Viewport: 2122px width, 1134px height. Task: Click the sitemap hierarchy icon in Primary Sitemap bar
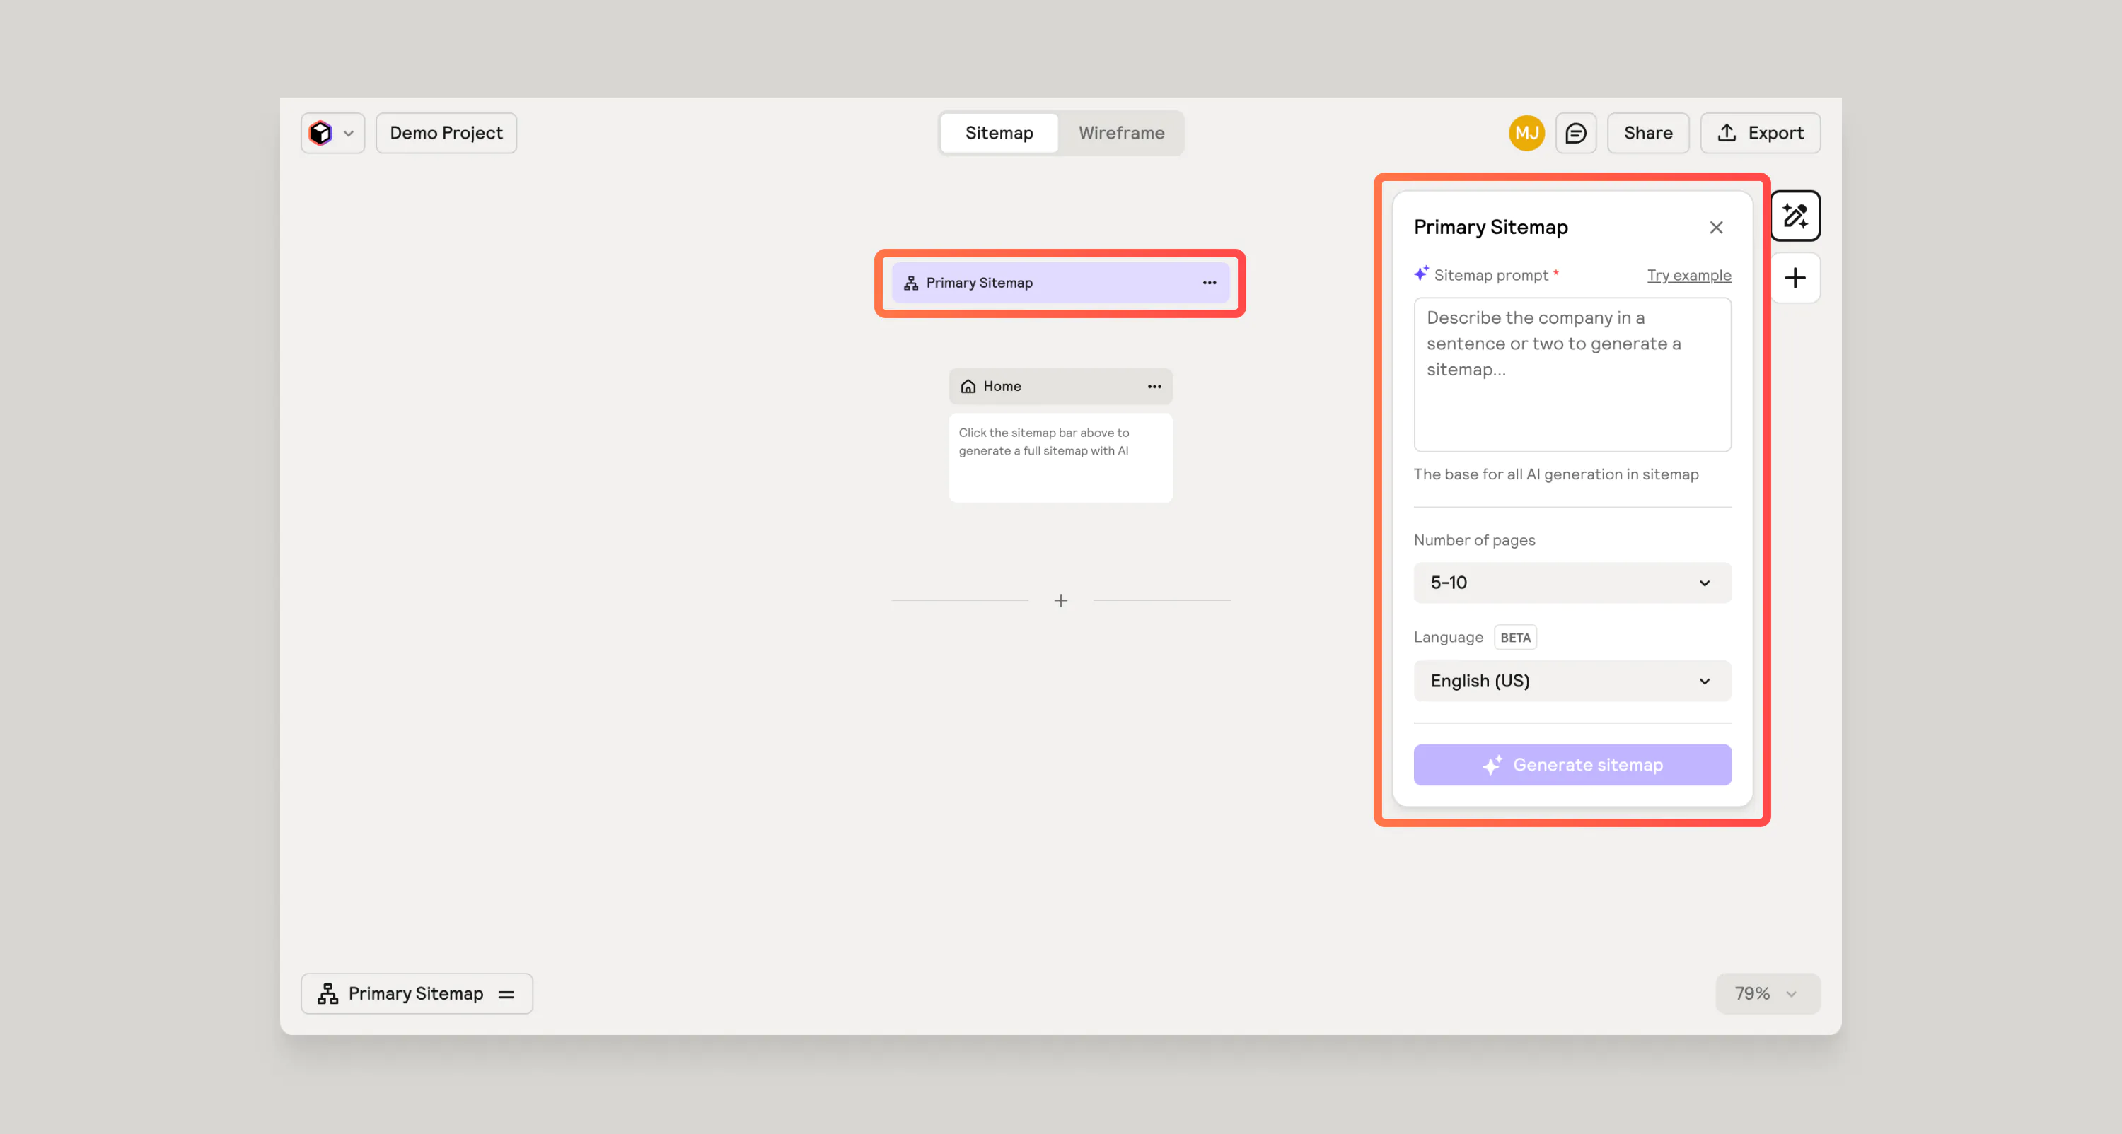(910, 283)
